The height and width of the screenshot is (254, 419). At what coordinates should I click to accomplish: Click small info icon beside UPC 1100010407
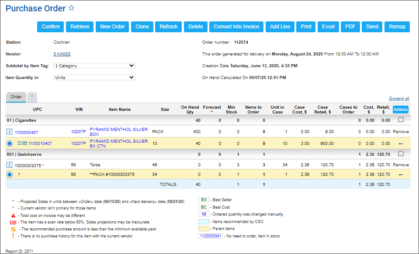tap(20, 143)
